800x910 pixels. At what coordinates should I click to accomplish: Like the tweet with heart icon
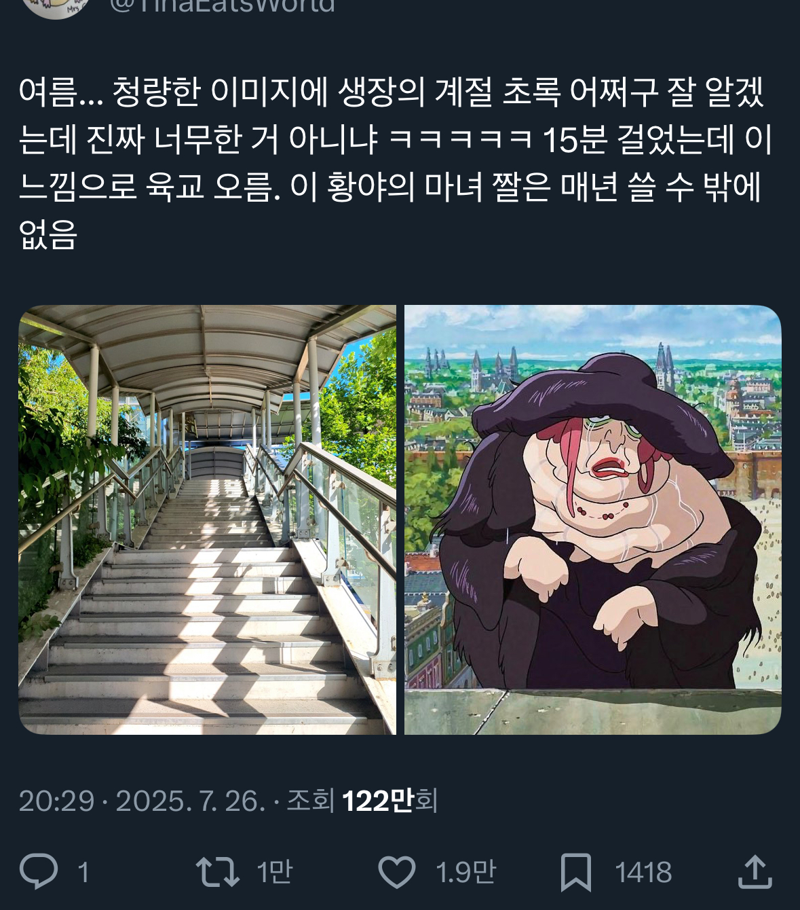point(396,872)
